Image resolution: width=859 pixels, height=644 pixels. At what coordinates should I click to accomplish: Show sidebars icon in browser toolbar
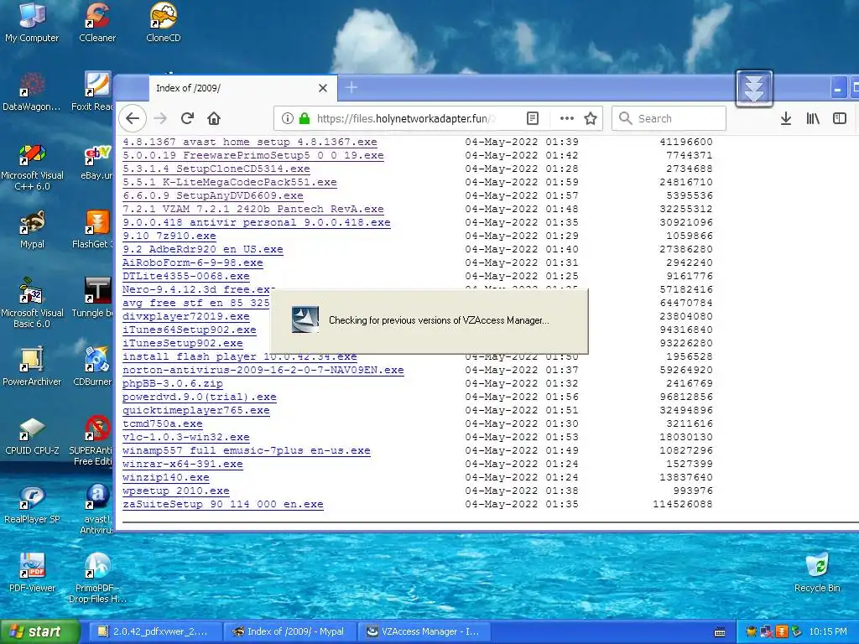839,118
